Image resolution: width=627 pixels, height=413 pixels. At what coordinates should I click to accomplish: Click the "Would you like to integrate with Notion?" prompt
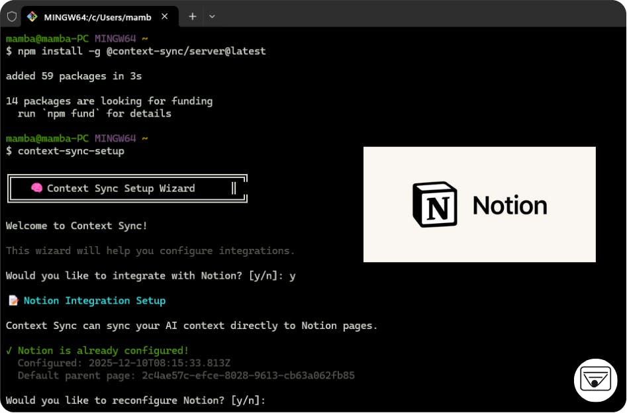tap(151, 276)
